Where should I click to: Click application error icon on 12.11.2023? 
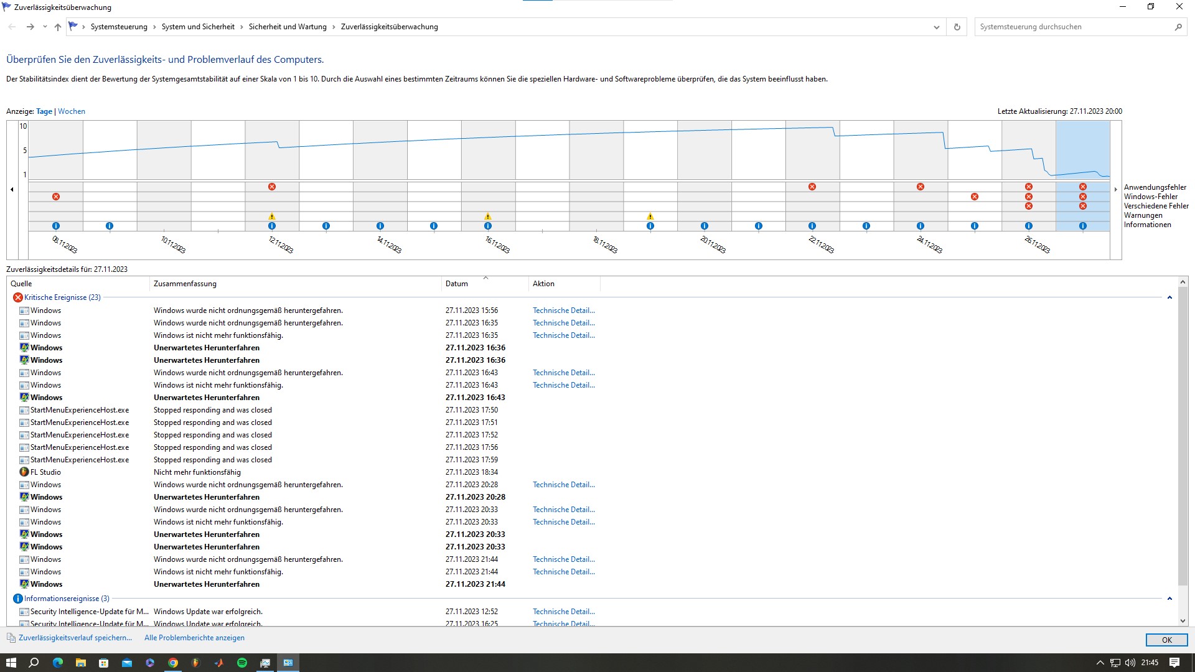click(x=272, y=187)
